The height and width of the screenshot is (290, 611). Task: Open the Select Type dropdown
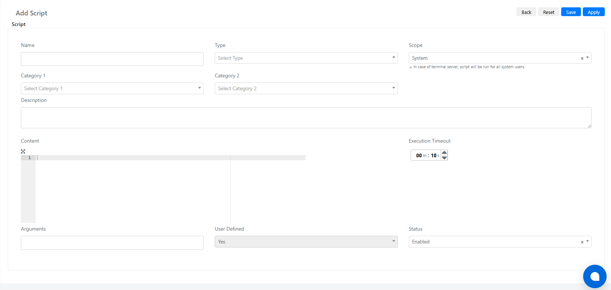point(306,58)
